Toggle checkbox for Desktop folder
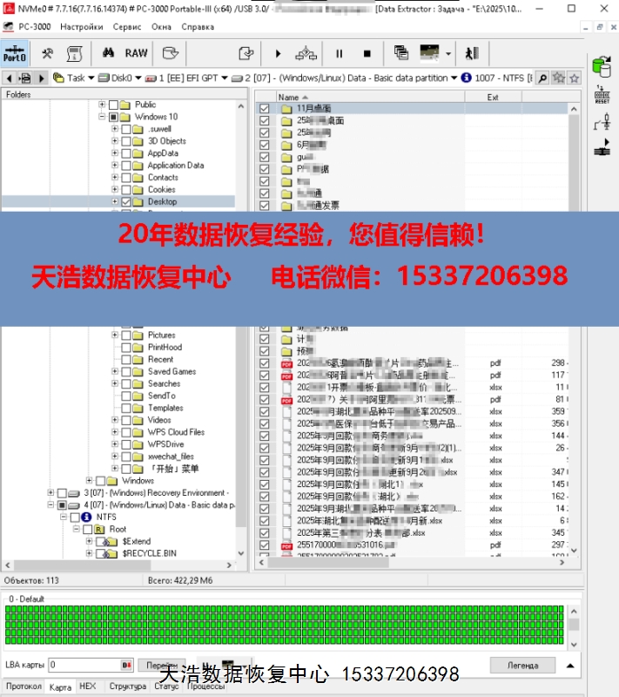Viewport: 619px width, 697px height. coord(126,201)
